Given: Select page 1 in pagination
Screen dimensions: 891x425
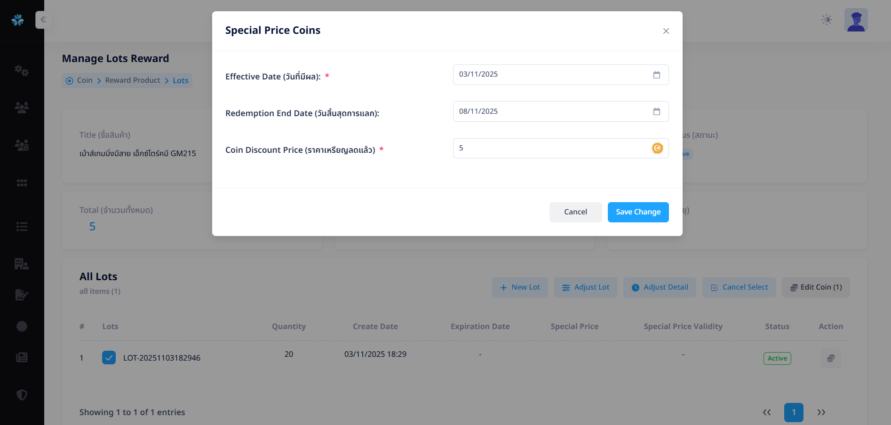Looking at the screenshot, I should click(x=793, y=412).
